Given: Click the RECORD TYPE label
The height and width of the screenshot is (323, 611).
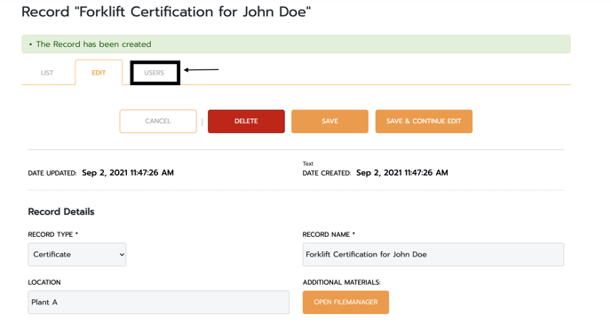Looking at the screenshot, I should pos(53,234).
